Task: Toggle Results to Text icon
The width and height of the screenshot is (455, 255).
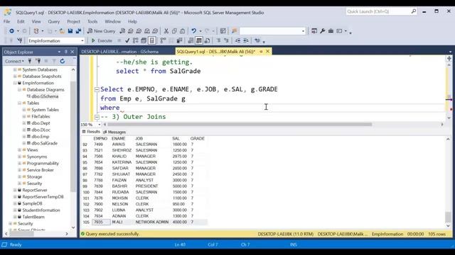Action: pyautogui.click(x=191, y=41)
